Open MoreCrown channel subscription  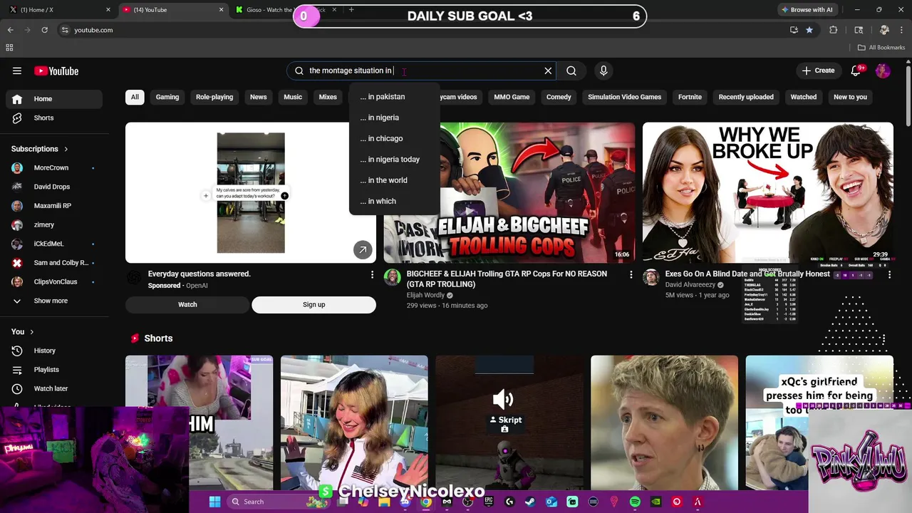click(54, 168)
